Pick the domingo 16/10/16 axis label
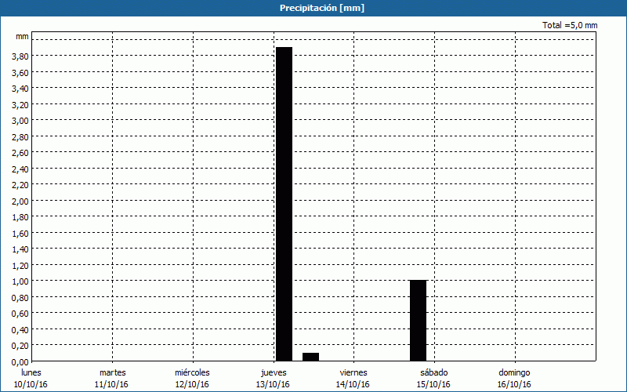The image size is (627, 392). click(514, 379)
